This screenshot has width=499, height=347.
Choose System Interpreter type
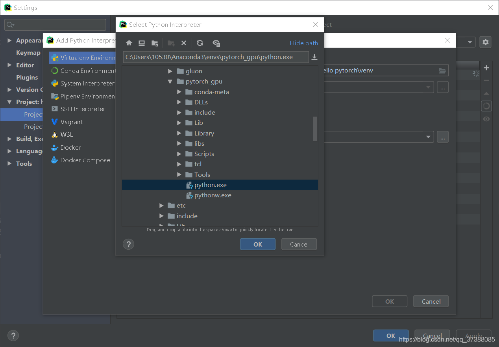click(x=82, y=84)
